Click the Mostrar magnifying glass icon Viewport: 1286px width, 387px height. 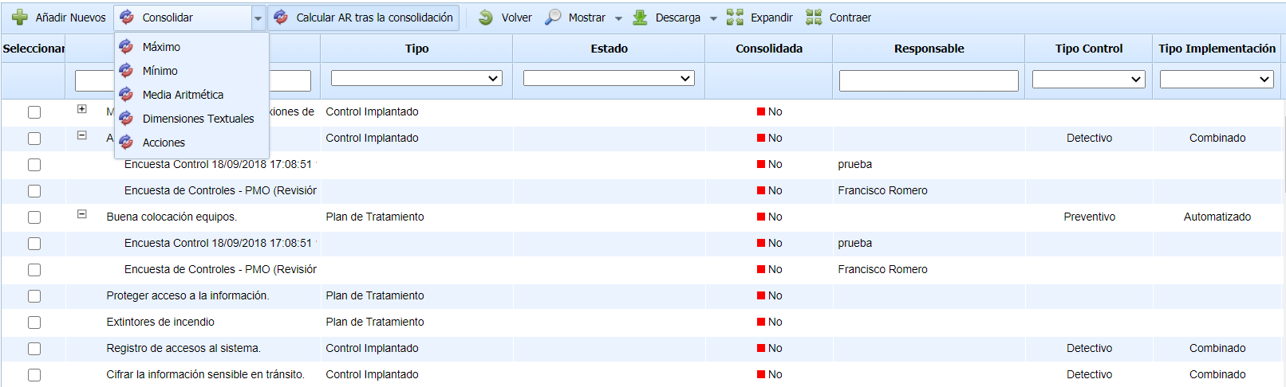(553, 18)
